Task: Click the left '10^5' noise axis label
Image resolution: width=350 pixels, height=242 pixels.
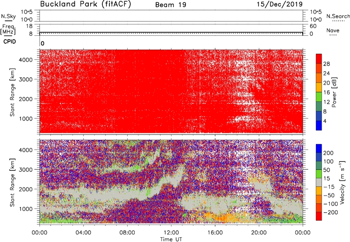Action: (x=27, y=12)
